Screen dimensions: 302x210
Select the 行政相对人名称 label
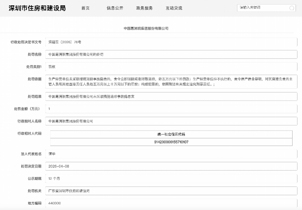click(x=29, y=121)
